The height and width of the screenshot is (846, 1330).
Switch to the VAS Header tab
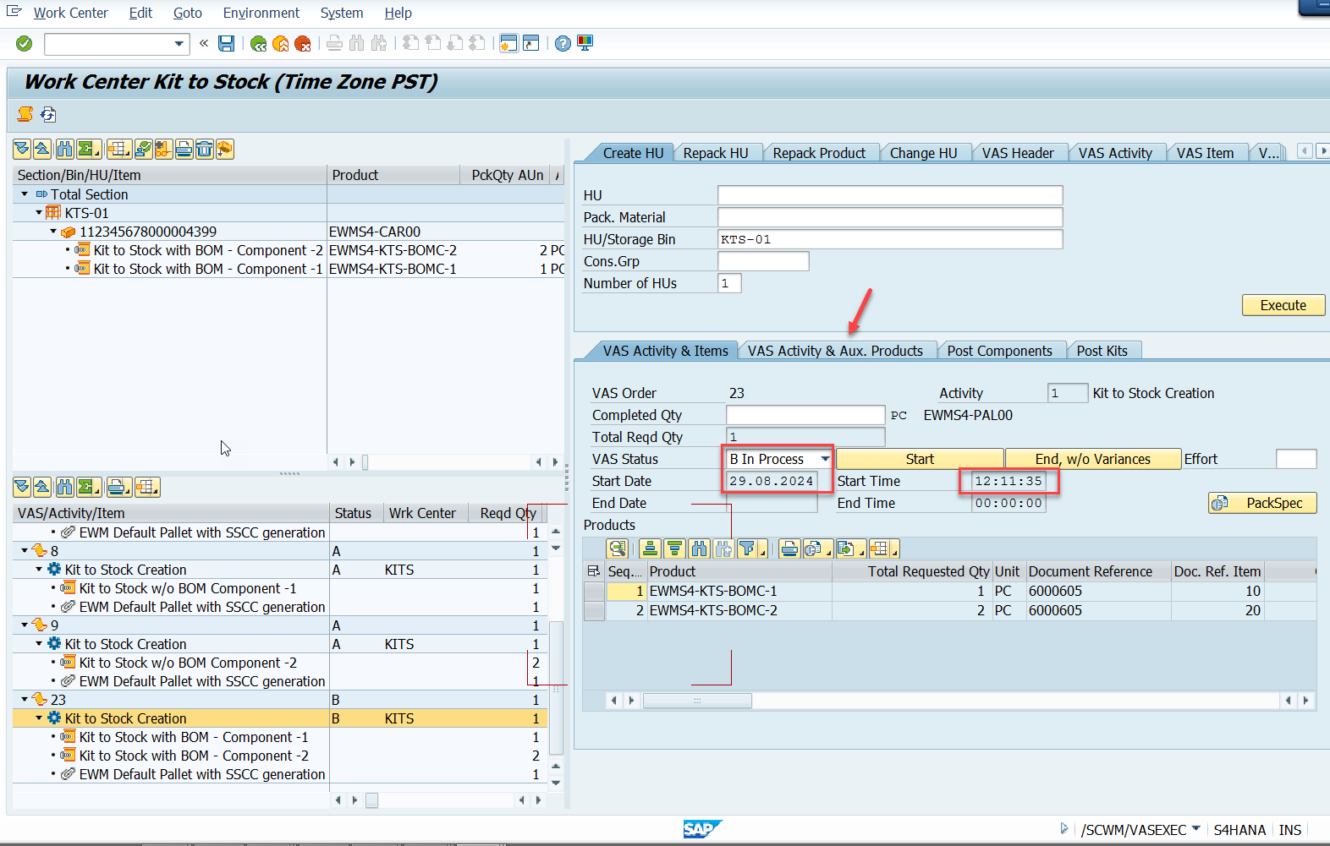pos(1018,153)
